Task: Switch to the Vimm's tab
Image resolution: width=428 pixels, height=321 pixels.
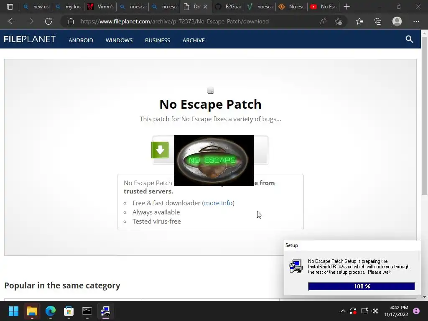Action: [x=100, y=7]
